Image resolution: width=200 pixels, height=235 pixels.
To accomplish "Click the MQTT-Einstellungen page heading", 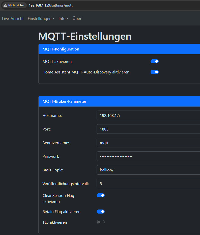I will pos(85,36).
